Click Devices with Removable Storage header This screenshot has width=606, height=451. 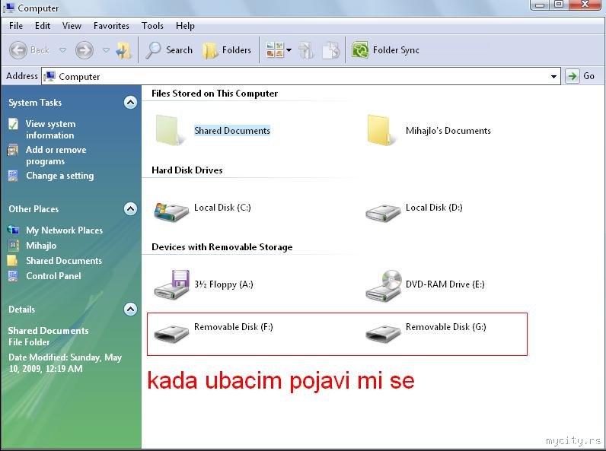pos(222,247)
